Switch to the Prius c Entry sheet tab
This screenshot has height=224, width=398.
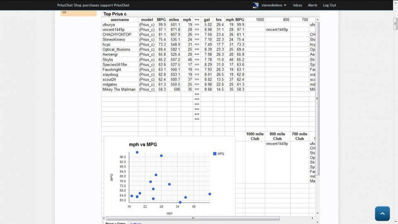pyautogui.click(x=115, y=223)
